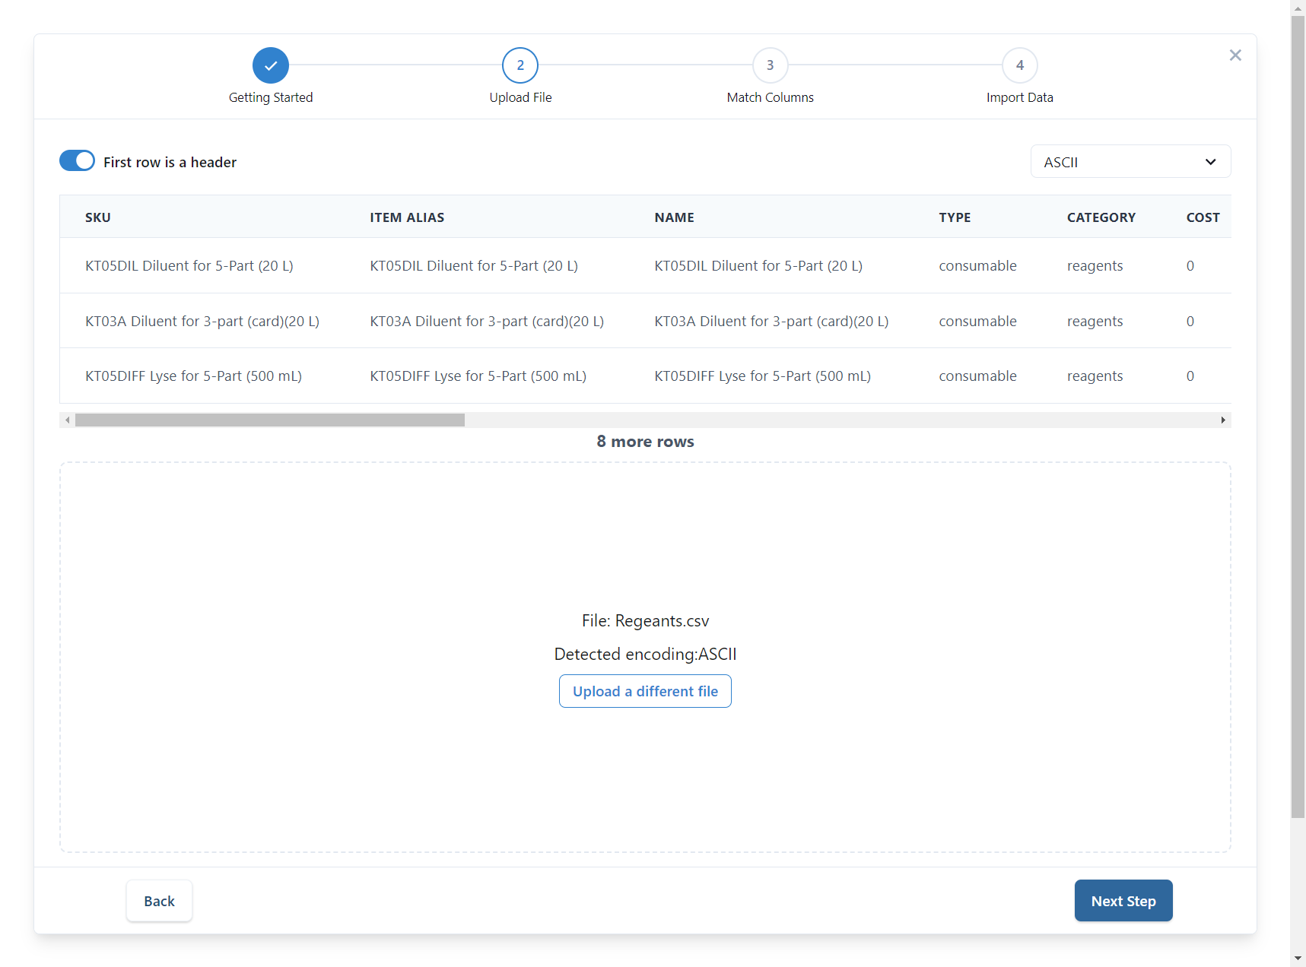
Task: Click the 'Getting Started' step label
Action: click(271, 97)
